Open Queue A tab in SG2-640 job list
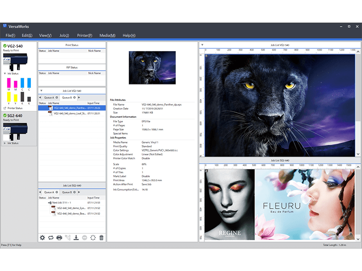The height and width of the screenshot is (271, 362). point(49,192)
